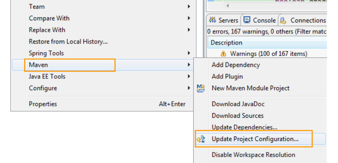Choose Restore from Local History
338x163 pixels.
[104, 41]
